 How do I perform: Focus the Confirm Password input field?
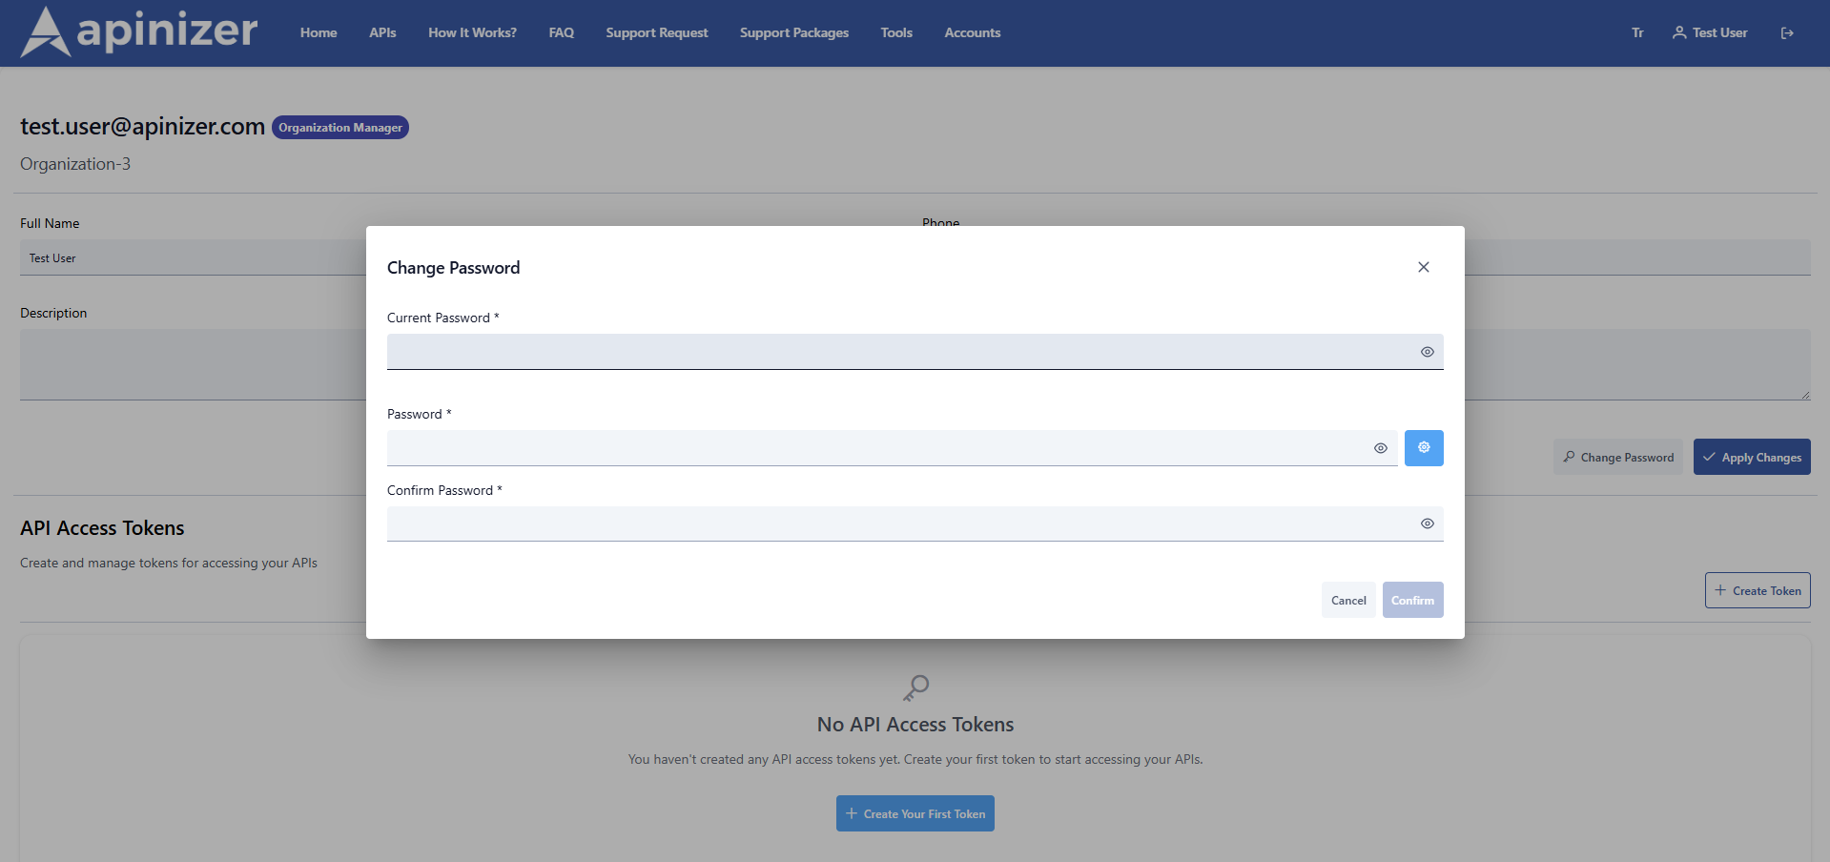[896, 523]
